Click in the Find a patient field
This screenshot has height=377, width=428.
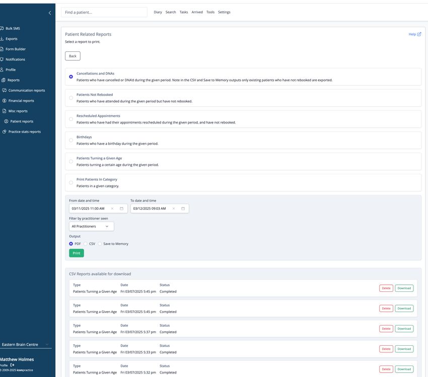click(x=104, y=12)
